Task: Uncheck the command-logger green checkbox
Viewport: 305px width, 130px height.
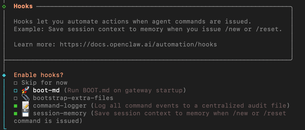Action: [16, 106]
